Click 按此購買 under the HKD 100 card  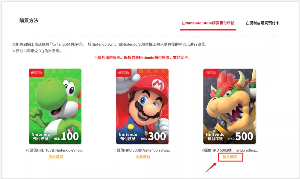(x=56, y=157)
